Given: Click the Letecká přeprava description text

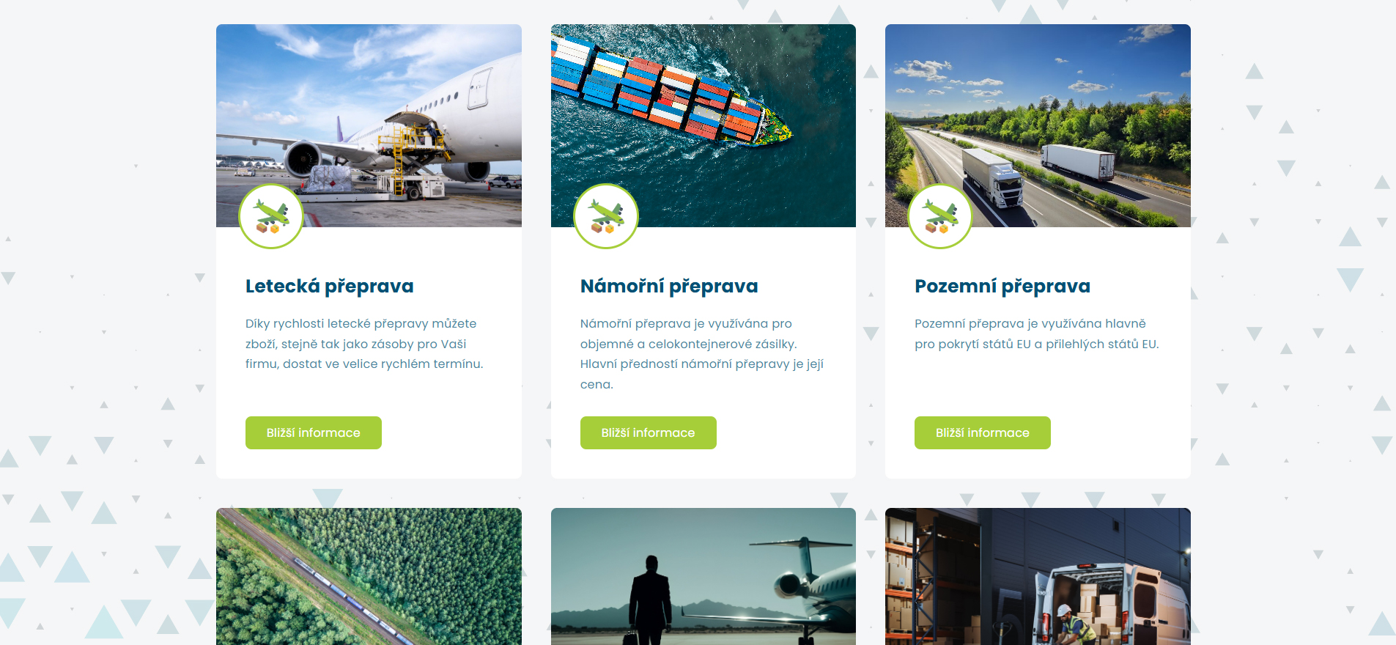Looking at the screenshot, I should (364, 344).
